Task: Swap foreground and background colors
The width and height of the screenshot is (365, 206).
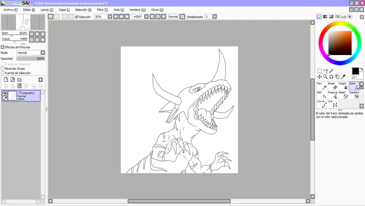Action: [362, 69]
